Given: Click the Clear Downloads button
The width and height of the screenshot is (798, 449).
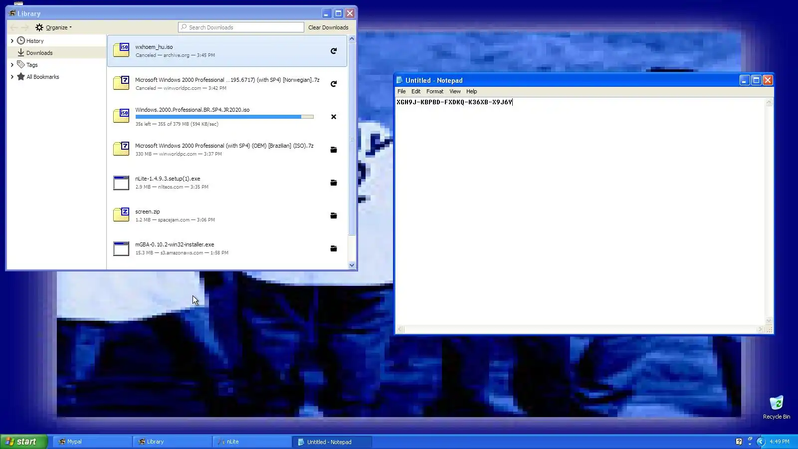Looking at the screenshot, I should point(328,27).
